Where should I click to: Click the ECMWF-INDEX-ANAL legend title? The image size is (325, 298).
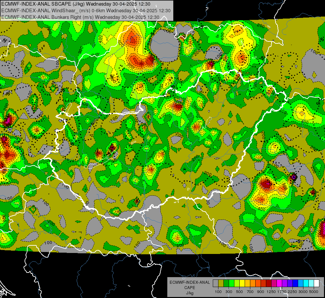[x=190, y=282]
